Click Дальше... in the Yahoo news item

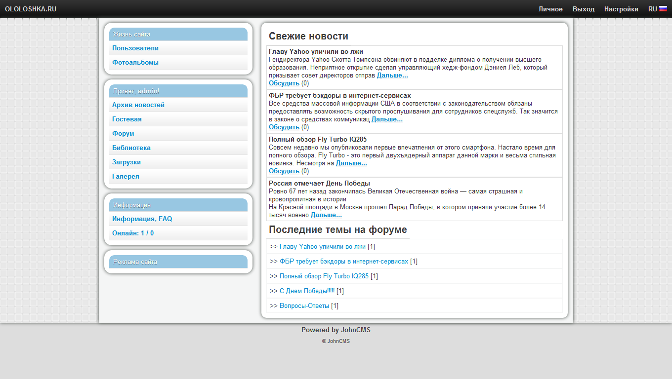coord(392,76)
